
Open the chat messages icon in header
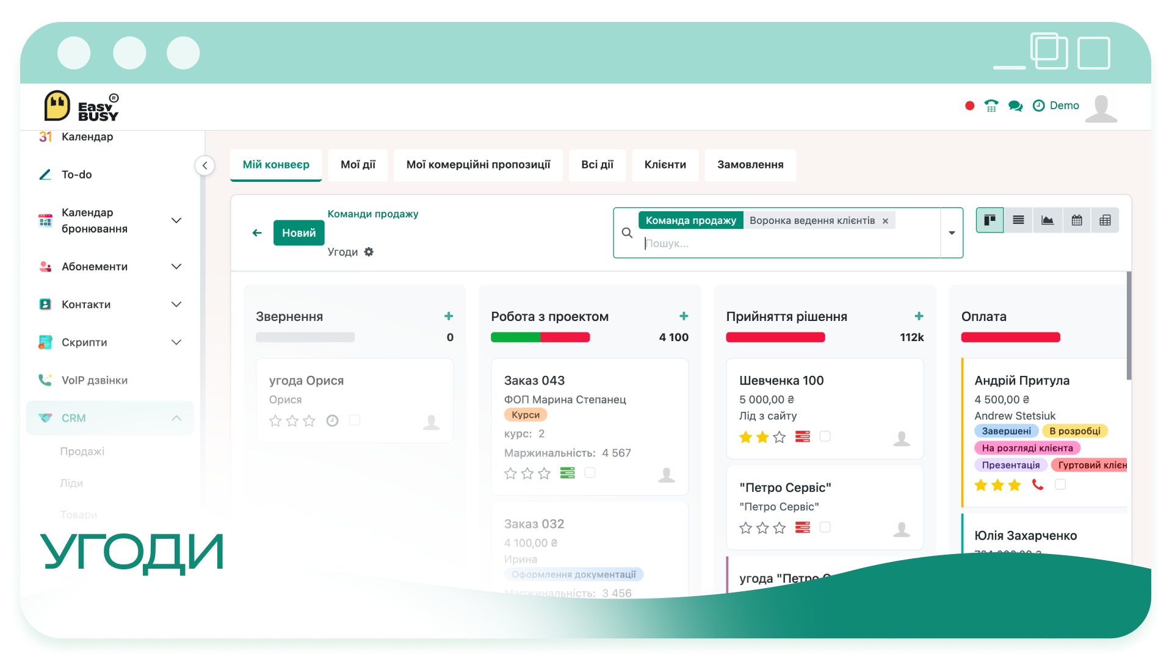pos(1015,106)
